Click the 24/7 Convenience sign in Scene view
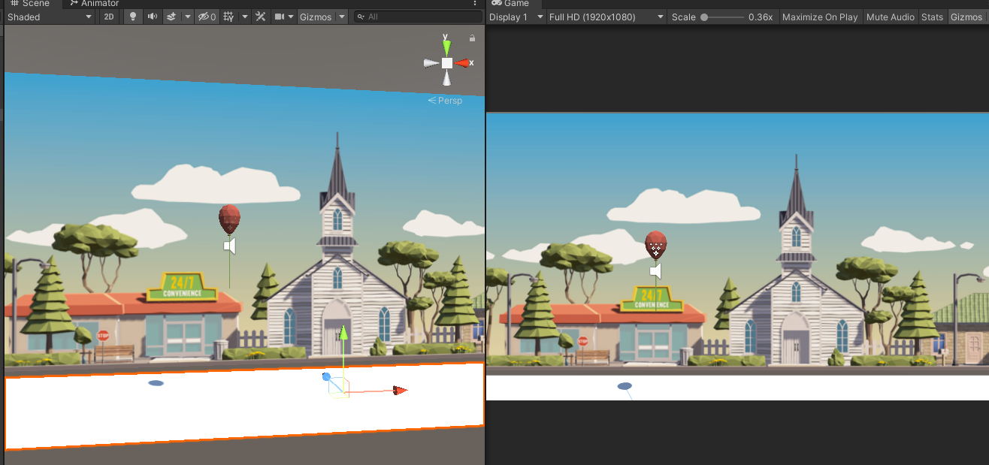The image size is (989, 465). (x=183, y=286)
